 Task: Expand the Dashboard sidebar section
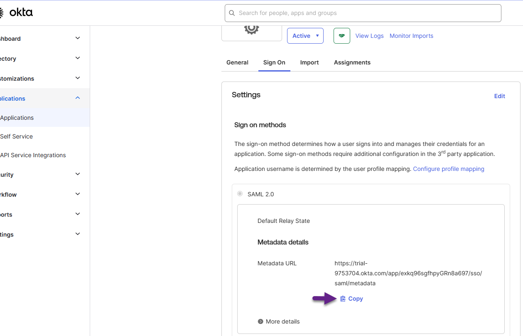coord(77,38)
